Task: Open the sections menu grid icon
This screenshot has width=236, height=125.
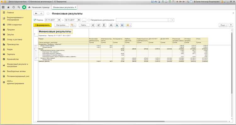Action: pyautogui.click(x=3, y=7)
